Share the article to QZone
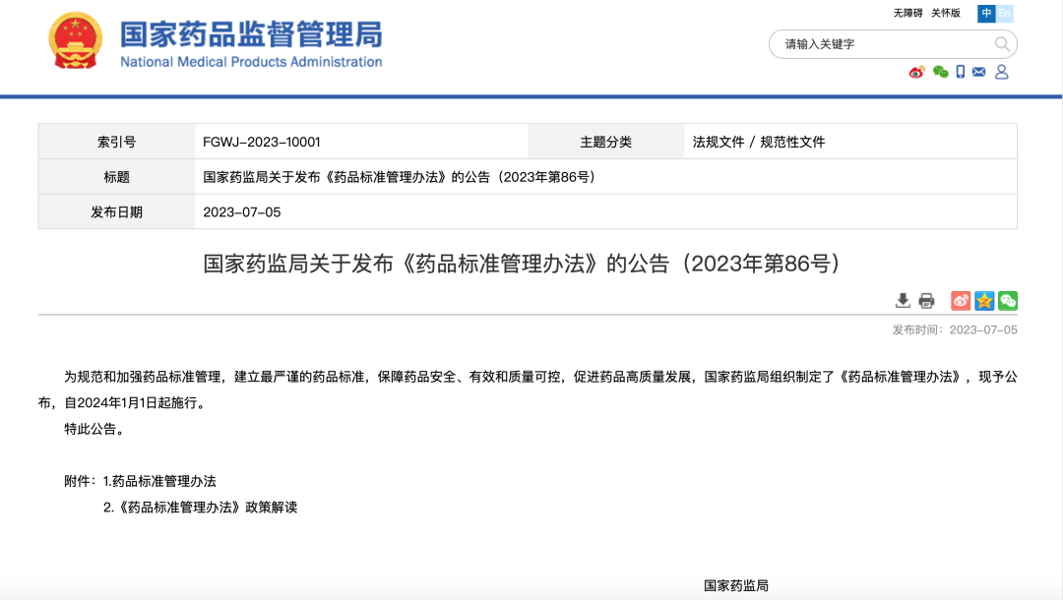The height and width of the screenshot is (600, 1063). click(x=984, y=301)
